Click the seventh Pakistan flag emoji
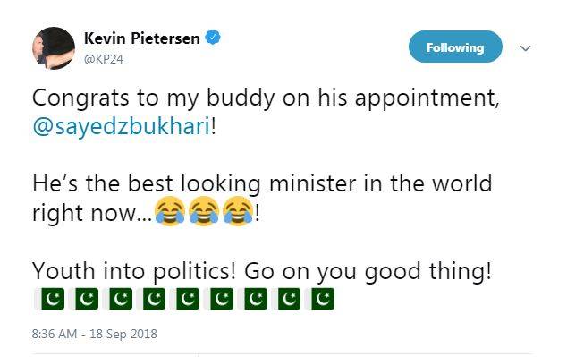567x357 pixels. tap(255, 299)
